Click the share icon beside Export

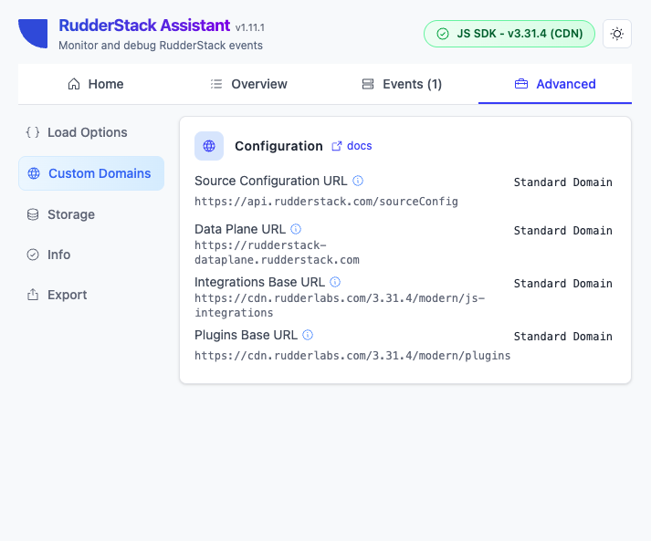tap(33, 295)
